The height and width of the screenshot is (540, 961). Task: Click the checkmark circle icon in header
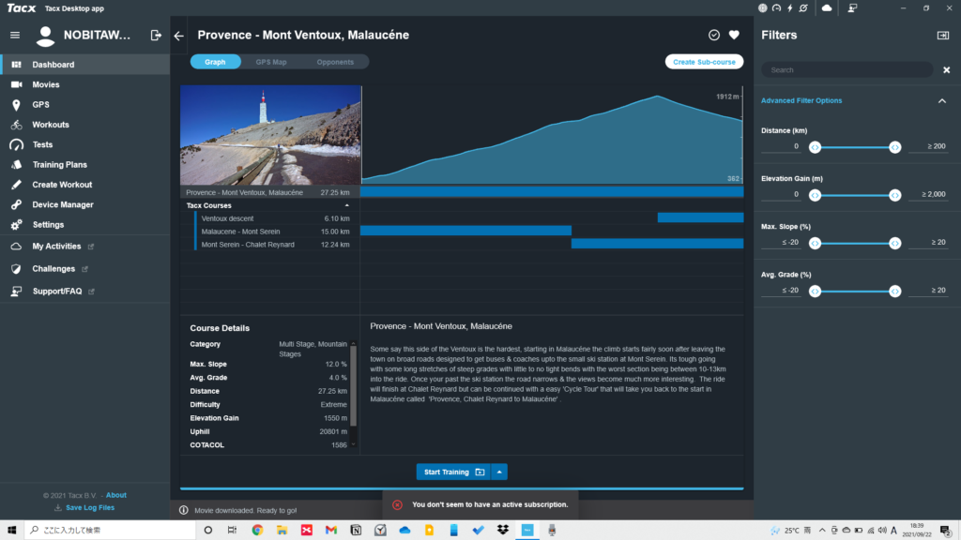click(x=714, y=36)
